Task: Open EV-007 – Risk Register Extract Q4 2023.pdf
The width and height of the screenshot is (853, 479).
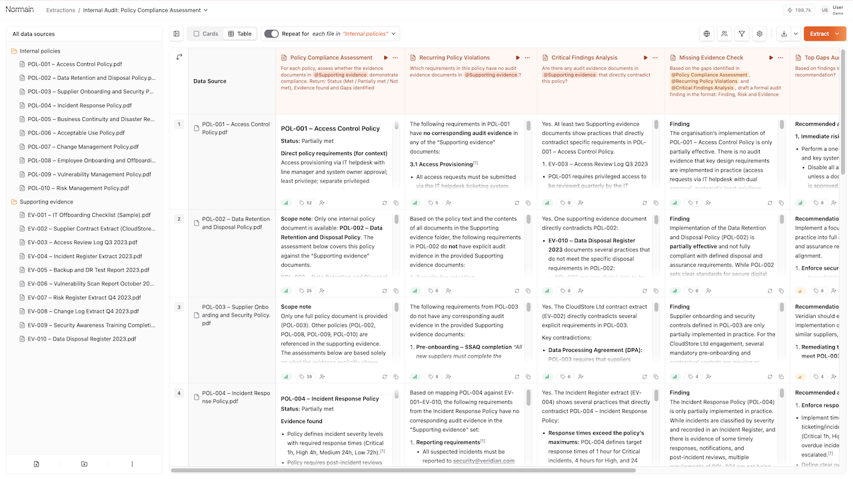Action: 84,298
